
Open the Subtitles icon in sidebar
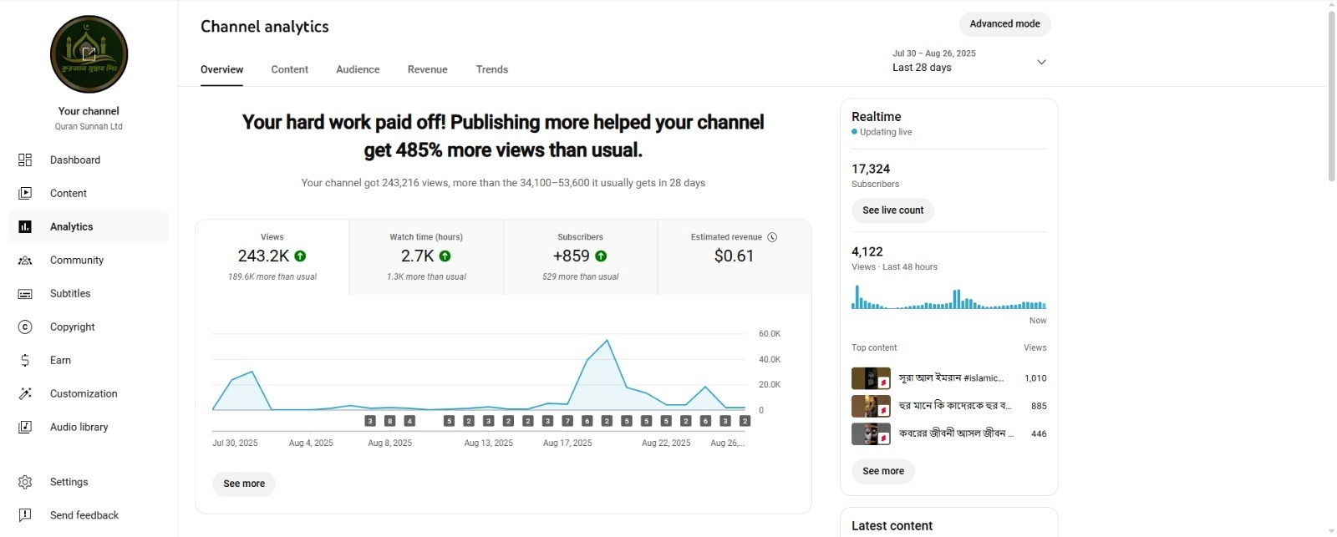point(25,293)
